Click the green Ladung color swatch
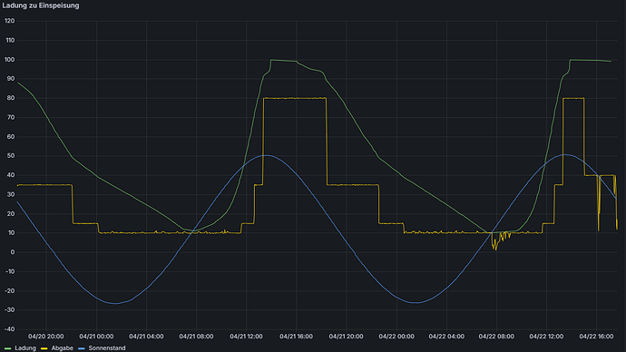Viewport: 626px width, 352px height. pyautogui.click(x=7, y=348)
